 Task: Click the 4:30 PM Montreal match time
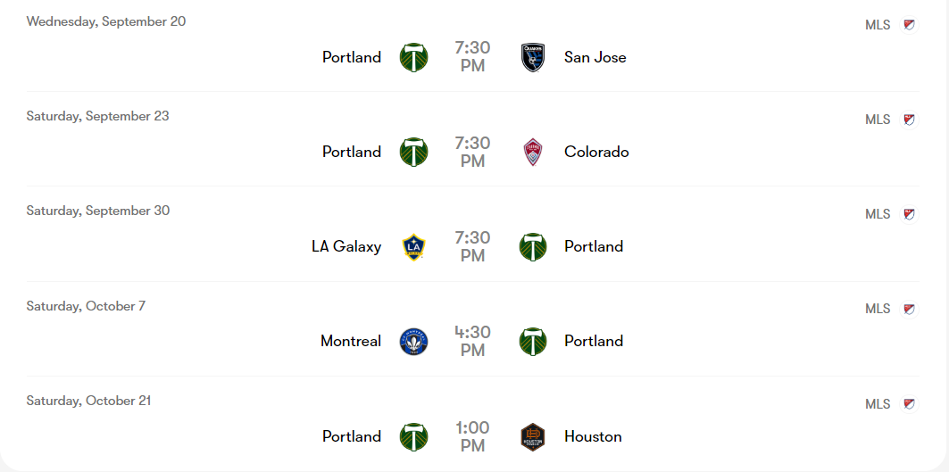pos(472,341)
